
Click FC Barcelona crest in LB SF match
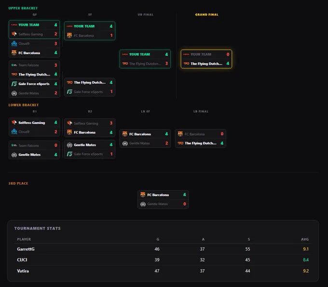tap(125, 134)
